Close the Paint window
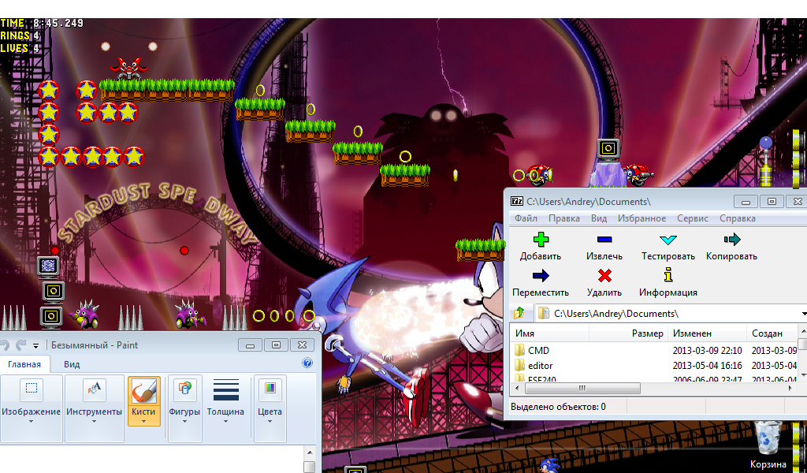The width and height of the screenshot is (807, 473). (302, 345)
